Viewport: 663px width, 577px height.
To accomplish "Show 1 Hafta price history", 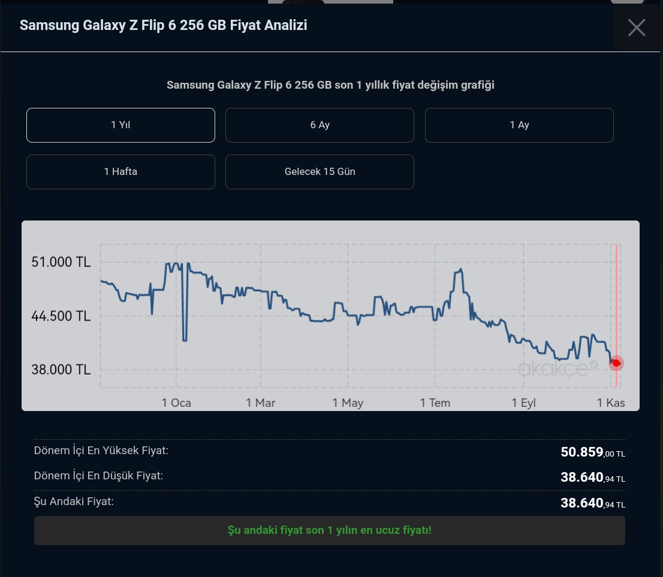I will [120, 171].
